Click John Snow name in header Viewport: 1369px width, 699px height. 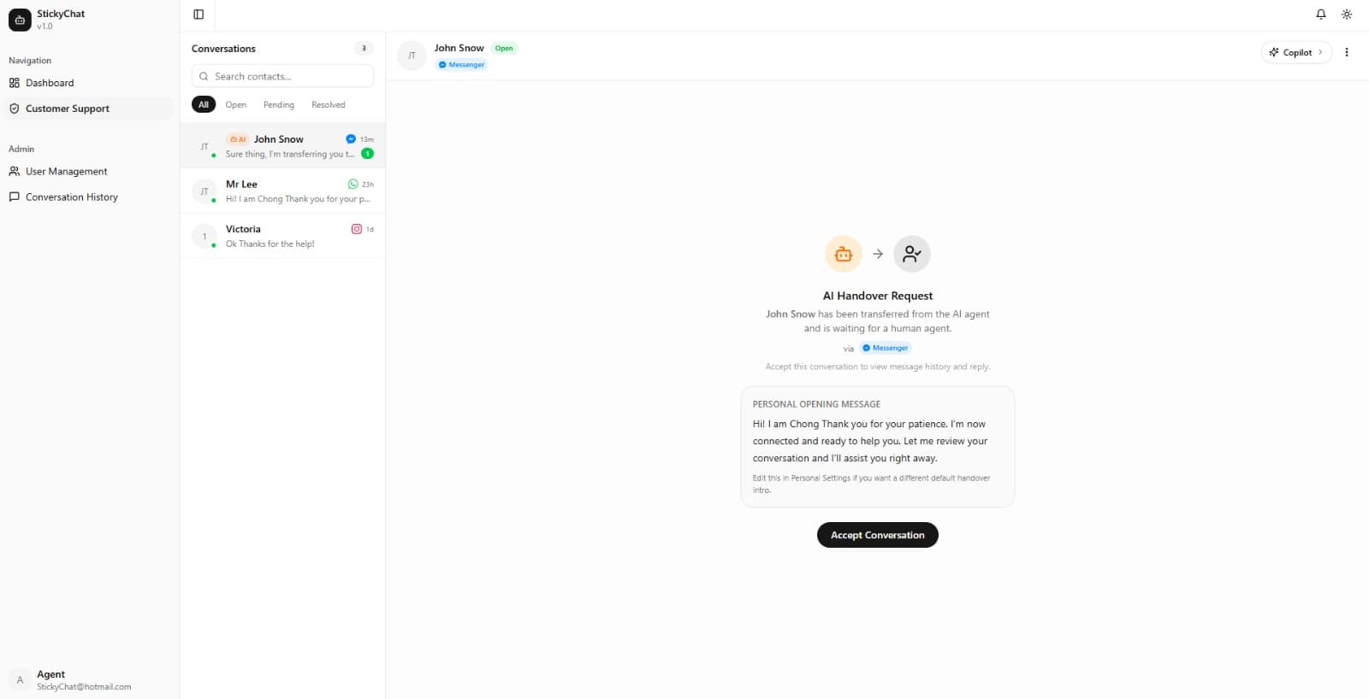459,48
